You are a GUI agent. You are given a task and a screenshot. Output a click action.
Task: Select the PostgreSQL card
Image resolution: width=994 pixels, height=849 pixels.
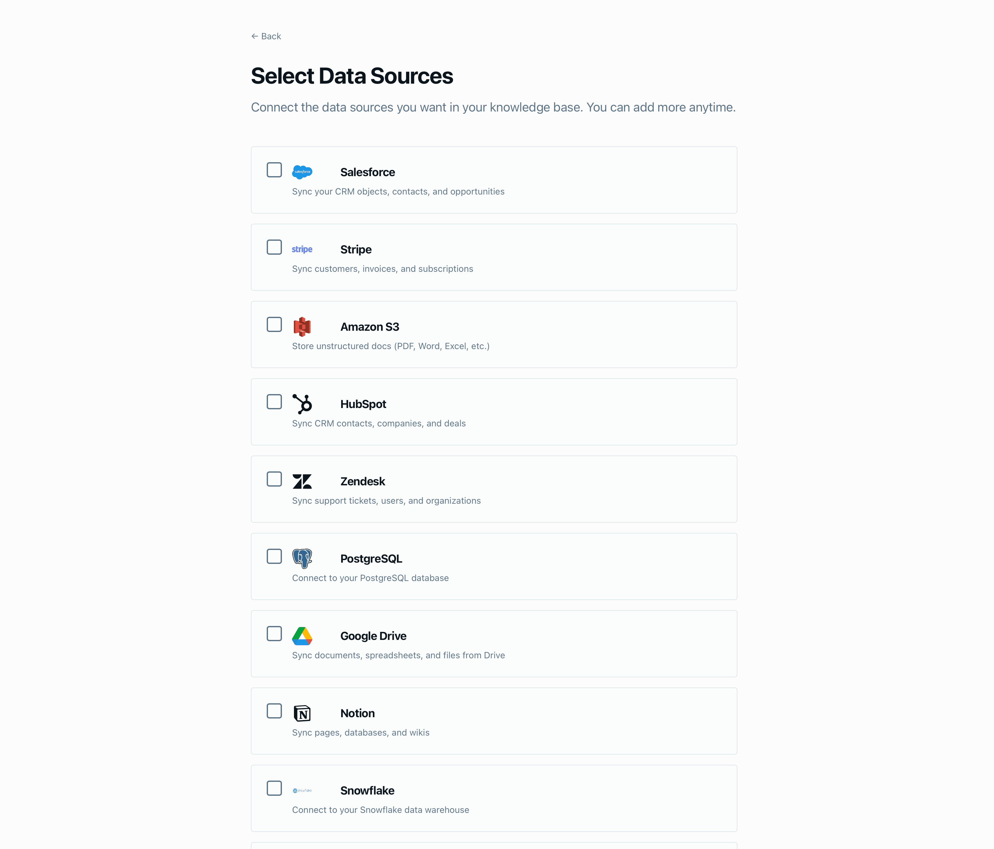coord(494,566)
